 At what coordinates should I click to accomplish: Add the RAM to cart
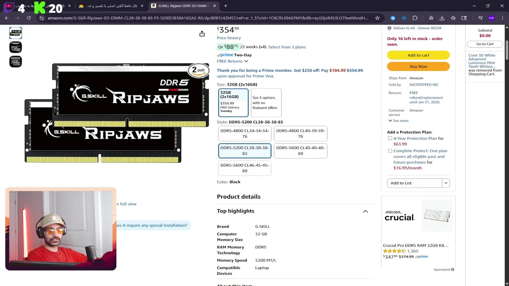418,55
